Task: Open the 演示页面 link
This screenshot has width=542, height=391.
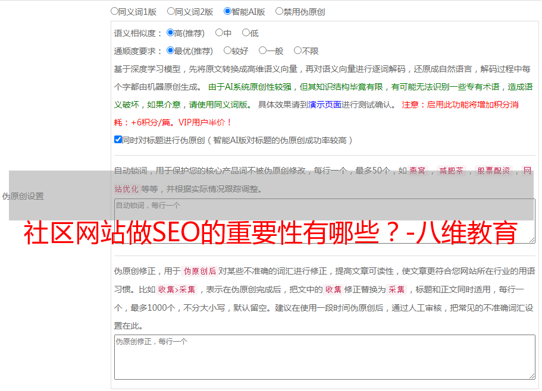Action: pos(325,105)
